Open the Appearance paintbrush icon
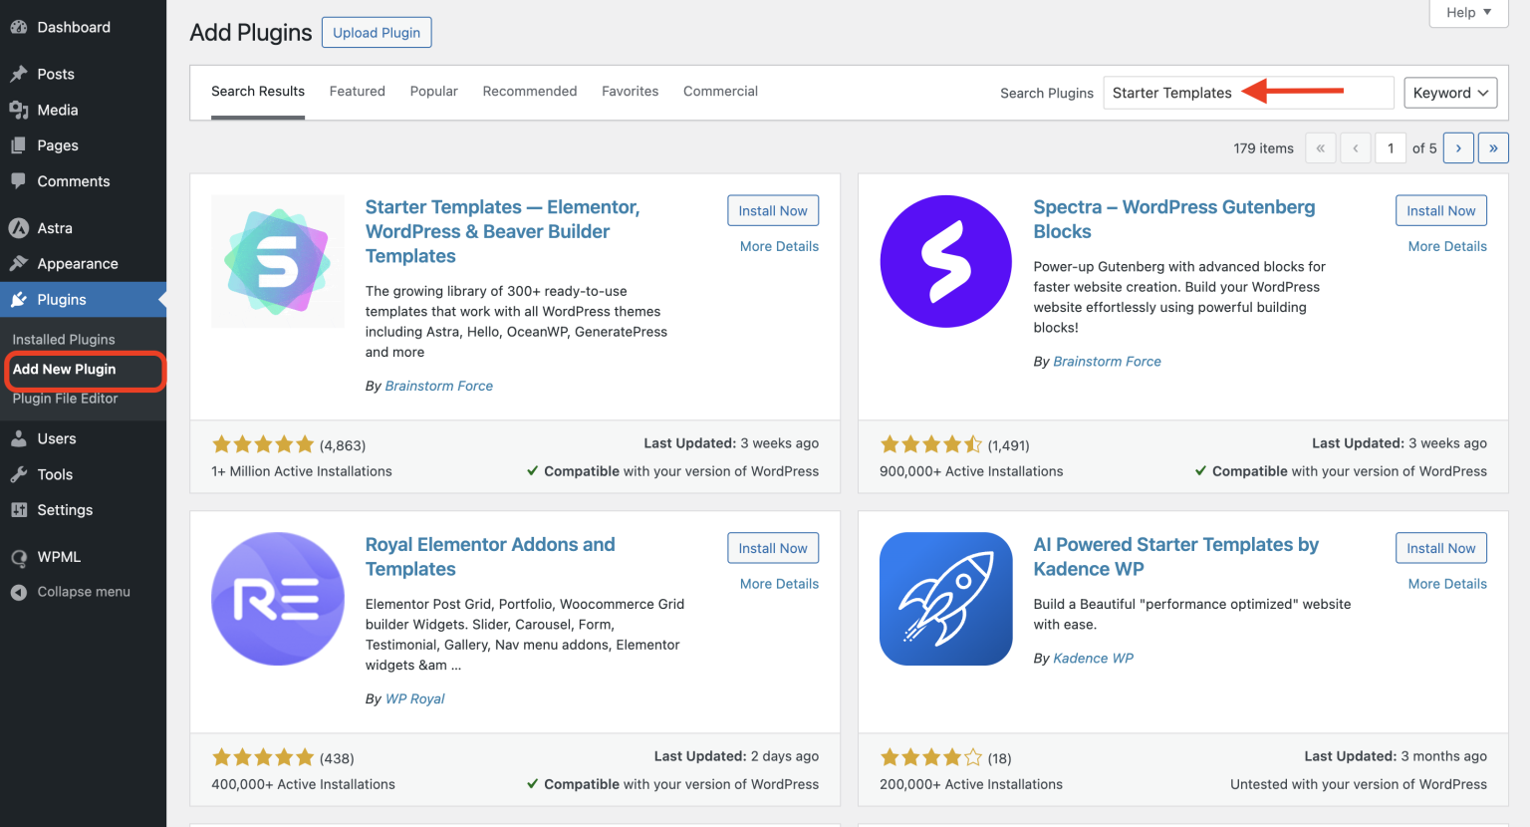Viewport: 1530px width, 827px height. point(20,263)
